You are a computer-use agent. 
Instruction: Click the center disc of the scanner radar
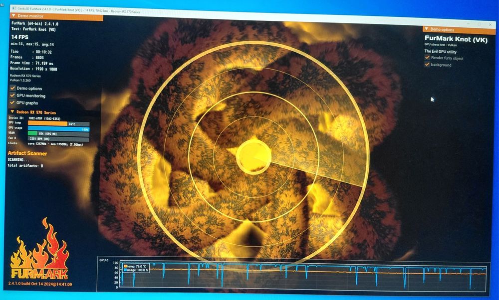coord(253,157)
